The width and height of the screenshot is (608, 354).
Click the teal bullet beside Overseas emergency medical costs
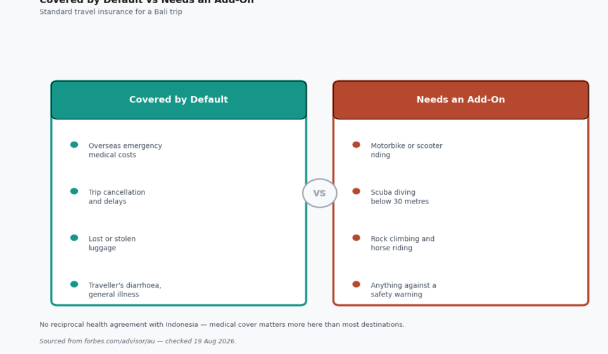pos(74,145)
